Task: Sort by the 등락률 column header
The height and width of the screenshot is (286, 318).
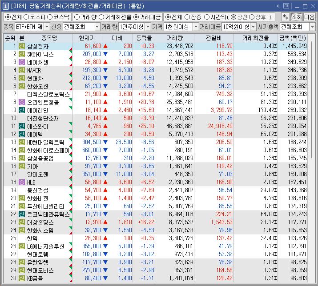Action: tap(144, 38)
